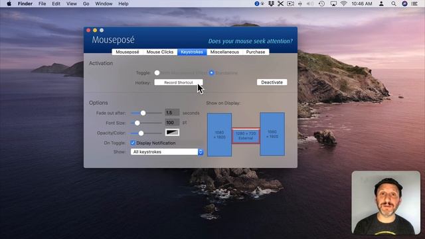Open the Help menu
The height and width of the screenshot is (239, 425).
click(124, 3)
